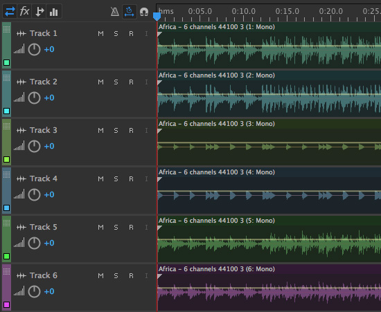Select the Africa 6: Mono clip header

pyautogui.click(x=269, y=269)
